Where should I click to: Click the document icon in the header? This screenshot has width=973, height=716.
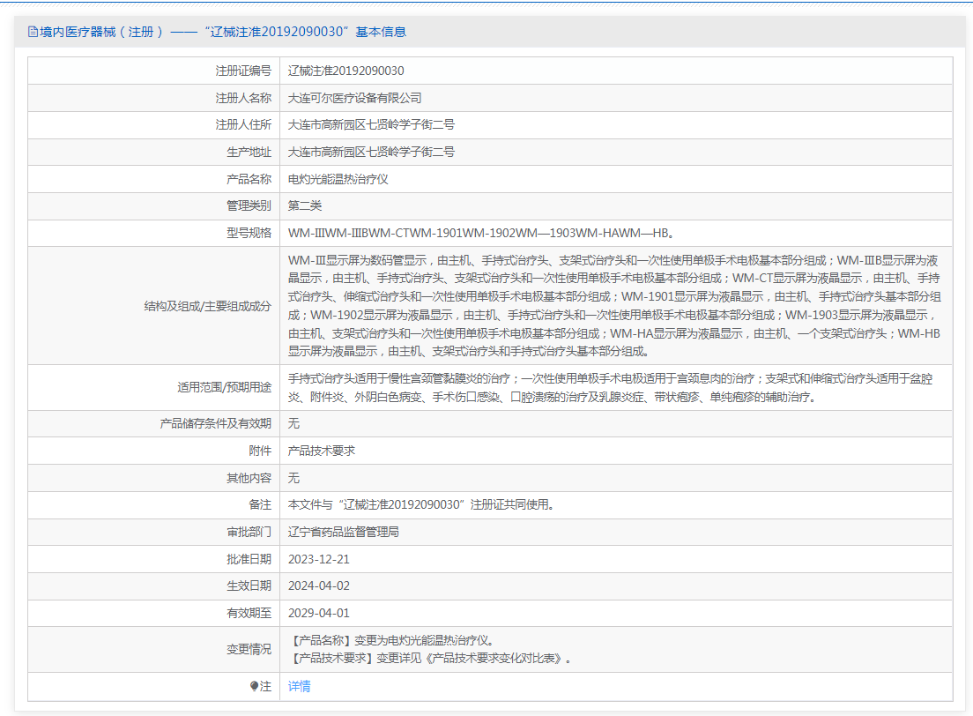pos(33,32)
